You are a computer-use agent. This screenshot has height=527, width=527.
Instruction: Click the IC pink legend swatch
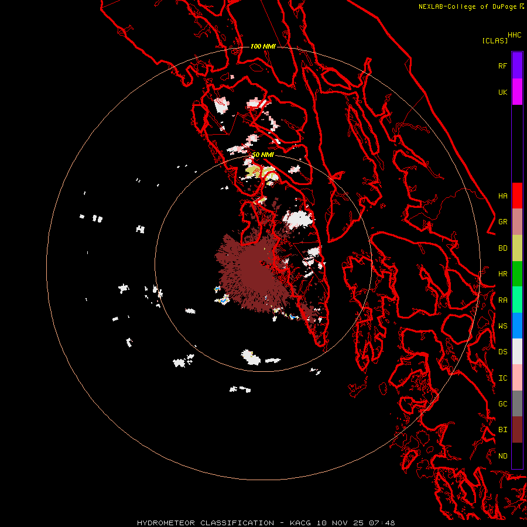tap(517, 378)
